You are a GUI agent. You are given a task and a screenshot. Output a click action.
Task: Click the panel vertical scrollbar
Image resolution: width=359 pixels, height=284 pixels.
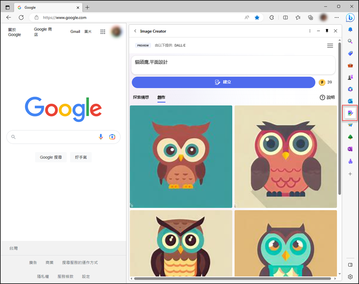click(x=339, y=119)
